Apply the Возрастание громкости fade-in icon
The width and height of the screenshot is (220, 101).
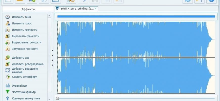(x=8, y=42)
